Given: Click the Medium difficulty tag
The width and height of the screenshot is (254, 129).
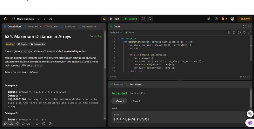Looking at the screenshot, I should 10,44.
